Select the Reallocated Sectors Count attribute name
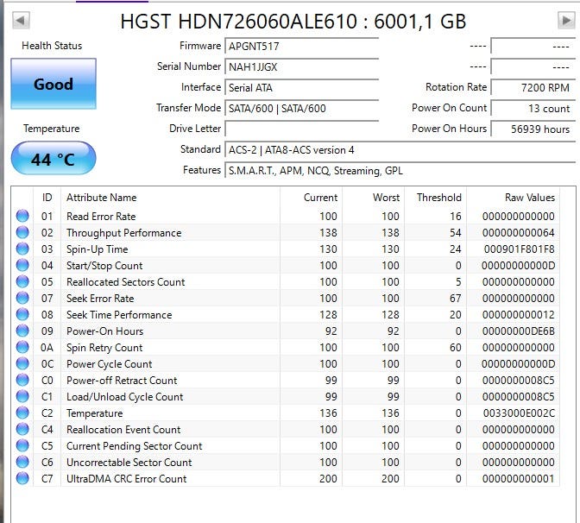580x523 pixels. click(x=125, y=282)
